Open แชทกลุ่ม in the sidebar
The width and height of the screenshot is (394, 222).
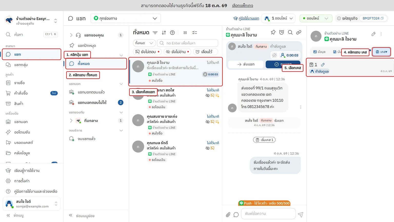click(32, 65)
